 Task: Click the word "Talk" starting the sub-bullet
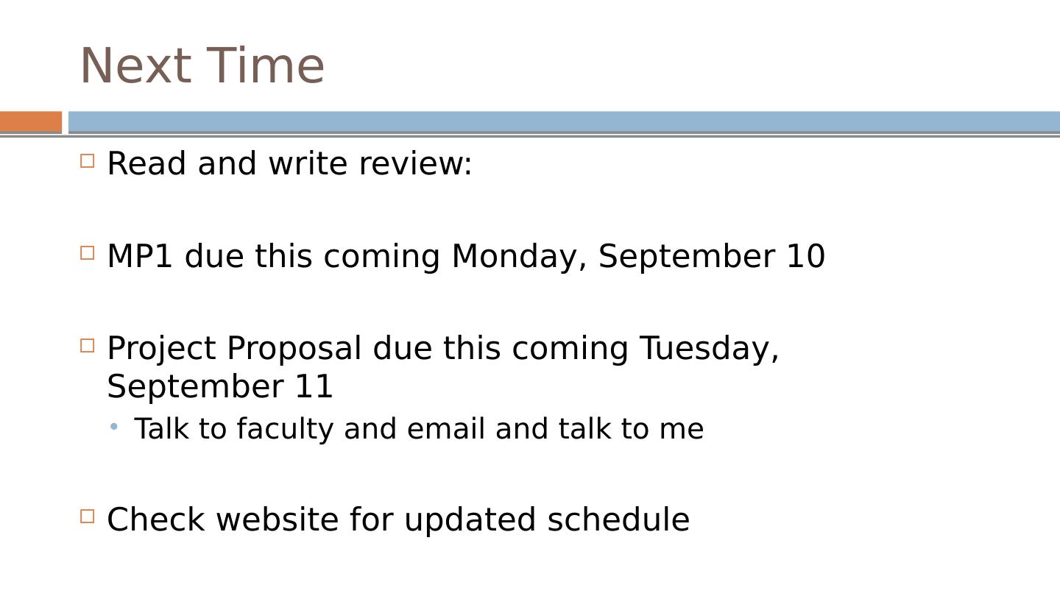tap(158, 429)
